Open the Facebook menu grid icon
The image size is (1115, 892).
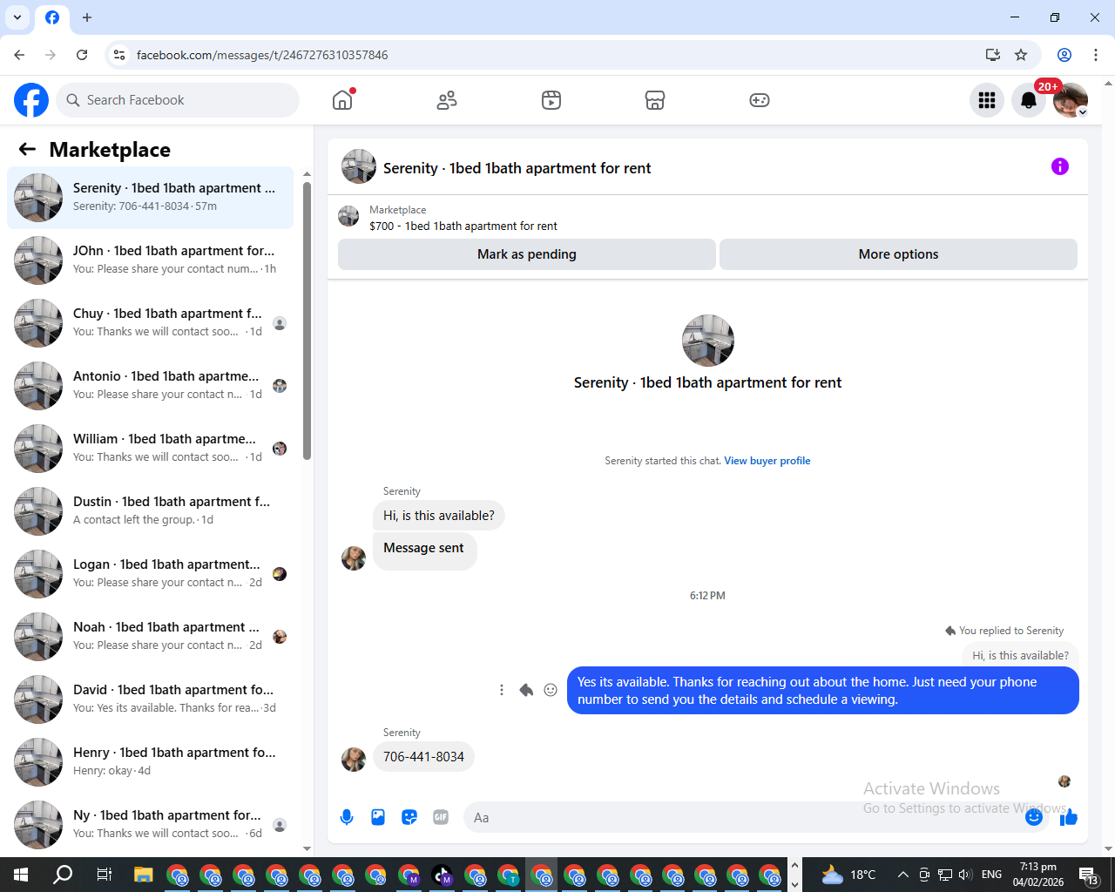[987, 100]
